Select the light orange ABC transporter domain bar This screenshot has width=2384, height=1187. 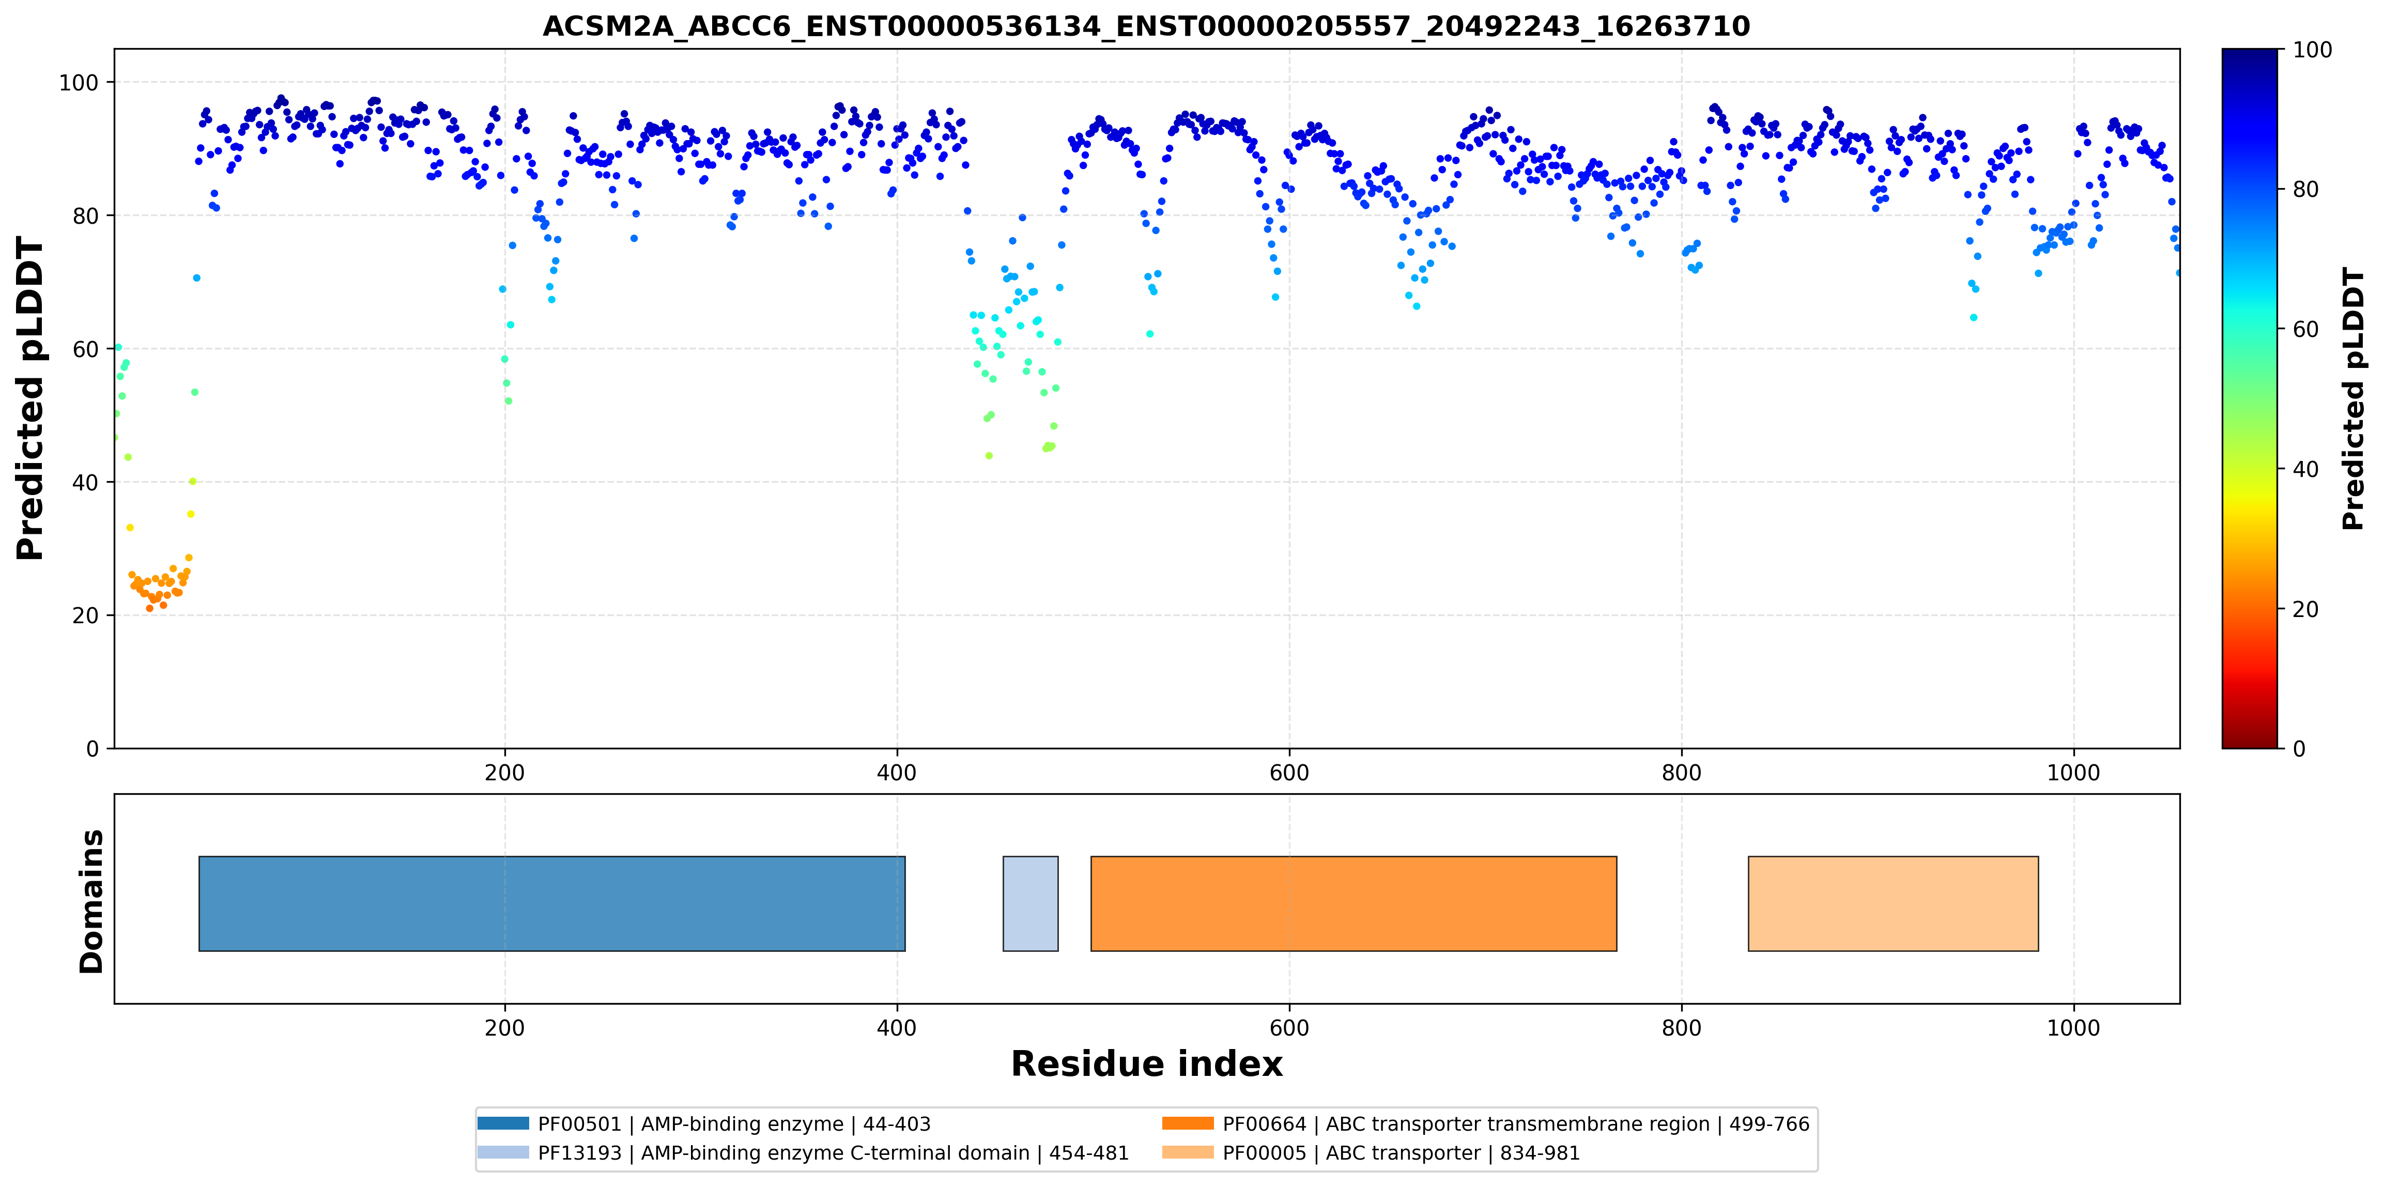(1893, 903)
